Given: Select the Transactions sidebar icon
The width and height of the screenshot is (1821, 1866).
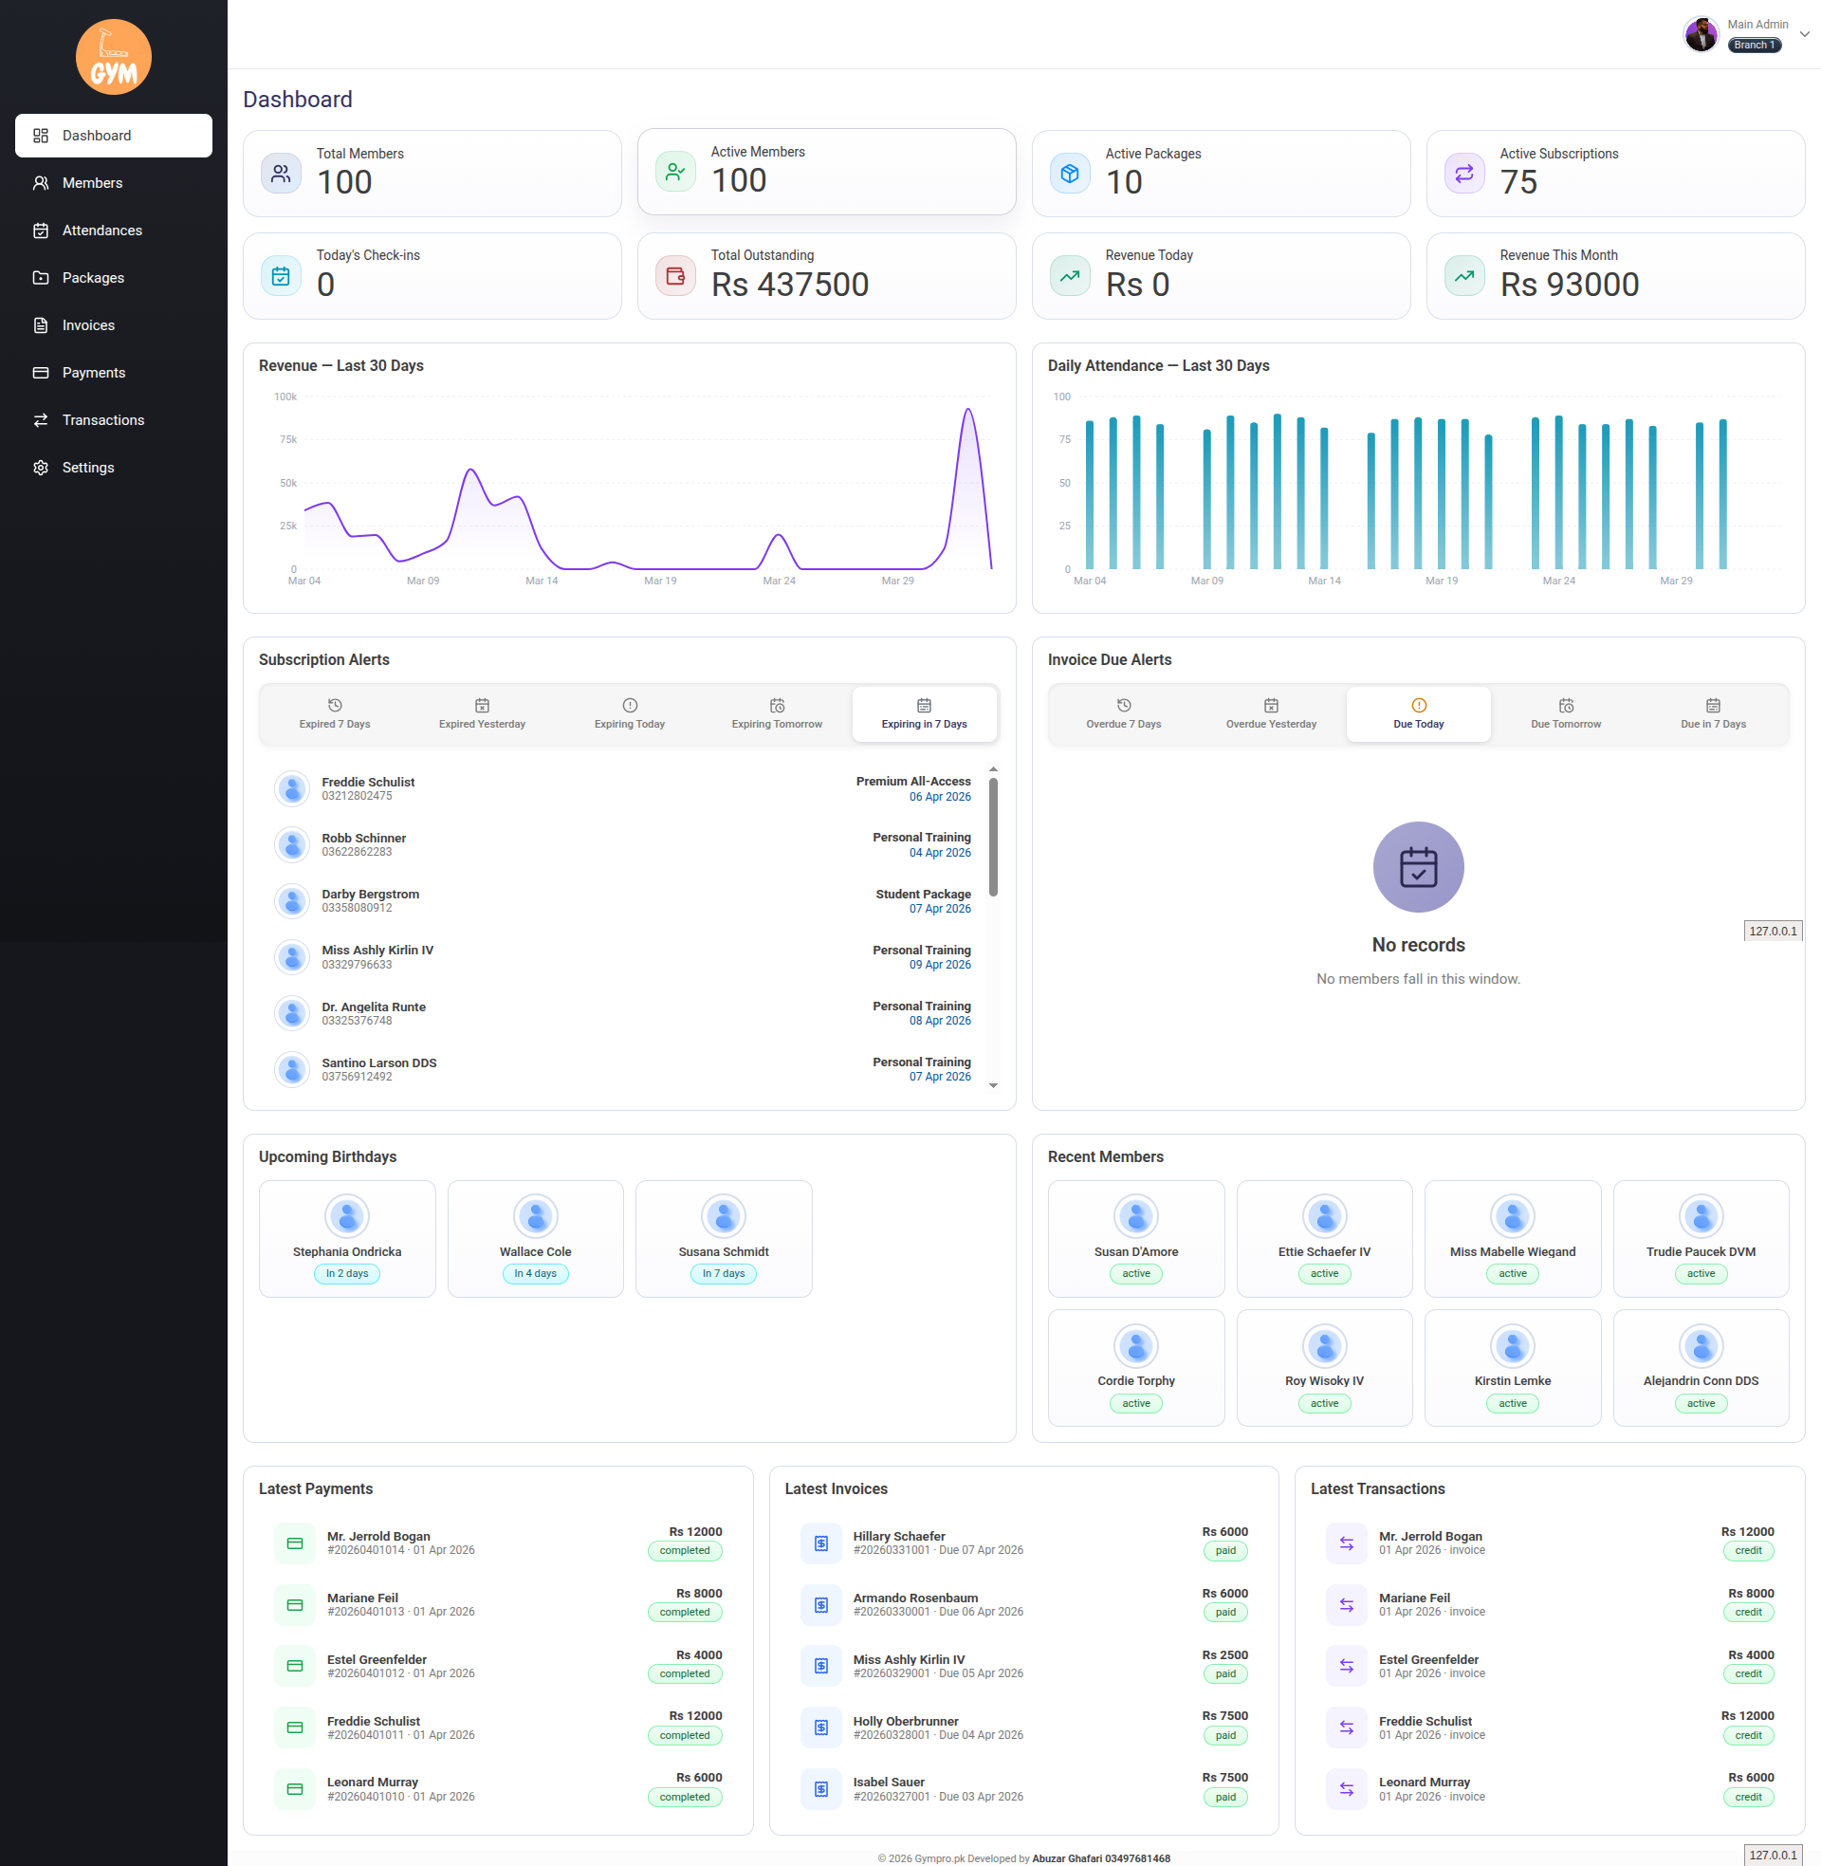Looking at the screenshot, I should tap(40, 419).
